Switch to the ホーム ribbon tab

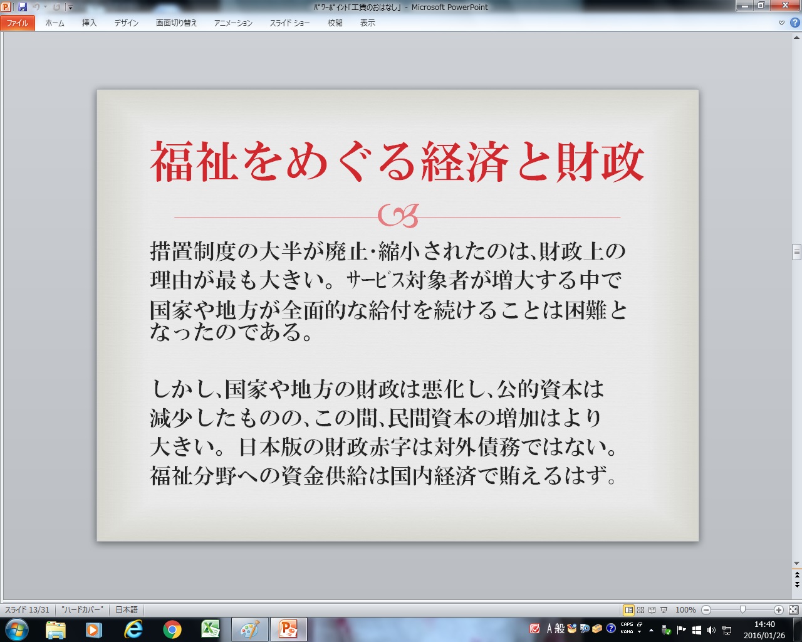55,23
